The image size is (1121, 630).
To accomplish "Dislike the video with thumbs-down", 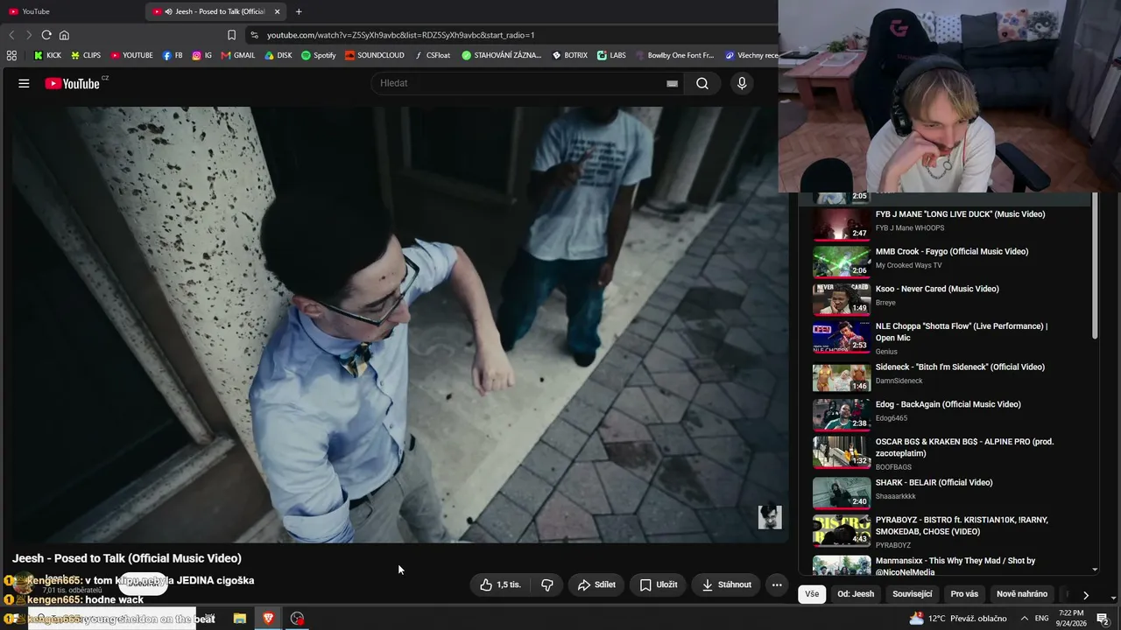I will click(x=547, y=584).
